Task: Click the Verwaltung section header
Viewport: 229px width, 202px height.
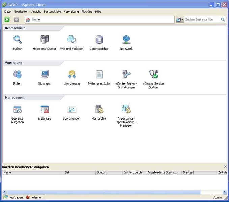Action: tap(13, 63)
